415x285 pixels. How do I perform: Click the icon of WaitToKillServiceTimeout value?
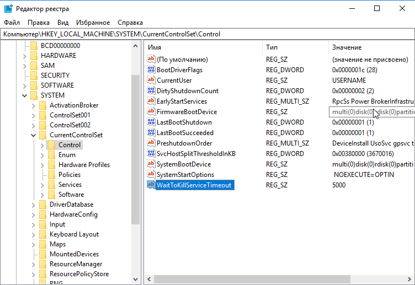coord(151,185)
